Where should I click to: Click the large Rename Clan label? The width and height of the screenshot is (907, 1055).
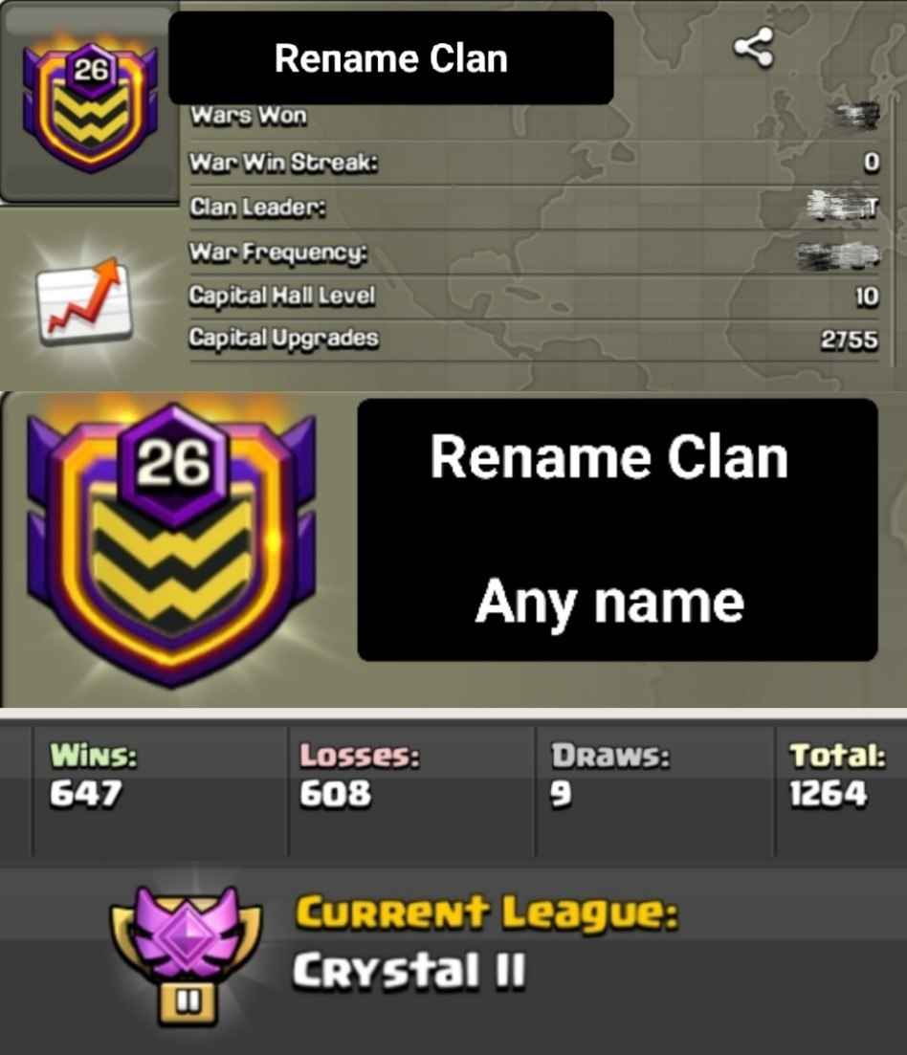click(608, 457)
